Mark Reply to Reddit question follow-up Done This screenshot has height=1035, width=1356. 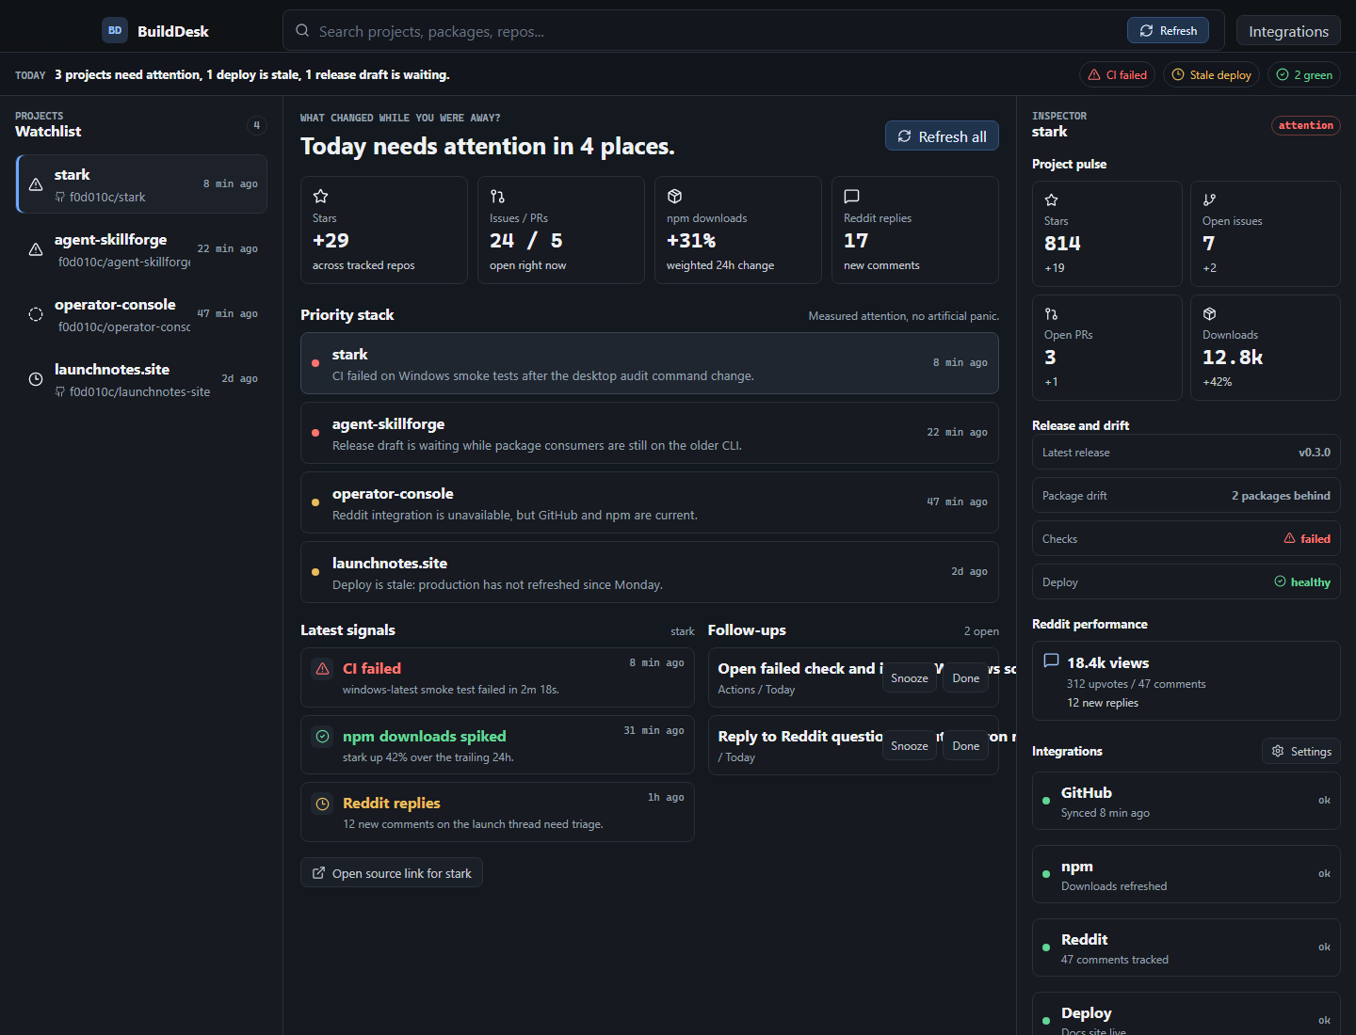965,746
